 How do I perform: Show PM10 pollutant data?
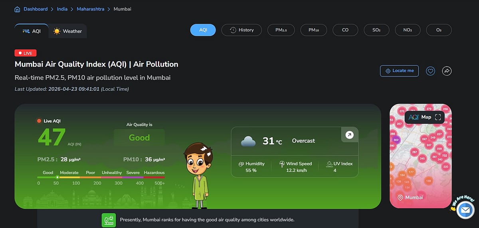(313, 30)
